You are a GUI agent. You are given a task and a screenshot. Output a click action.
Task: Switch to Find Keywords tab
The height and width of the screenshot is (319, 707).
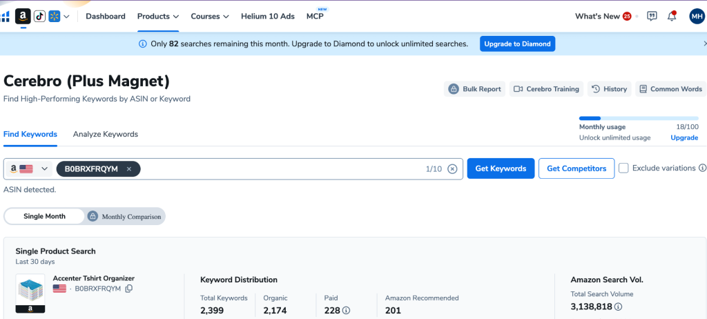(30, 134)
